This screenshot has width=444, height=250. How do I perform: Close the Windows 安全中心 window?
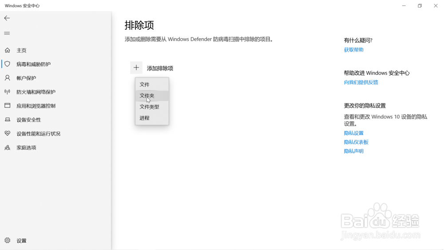click(x=436, y=6)
